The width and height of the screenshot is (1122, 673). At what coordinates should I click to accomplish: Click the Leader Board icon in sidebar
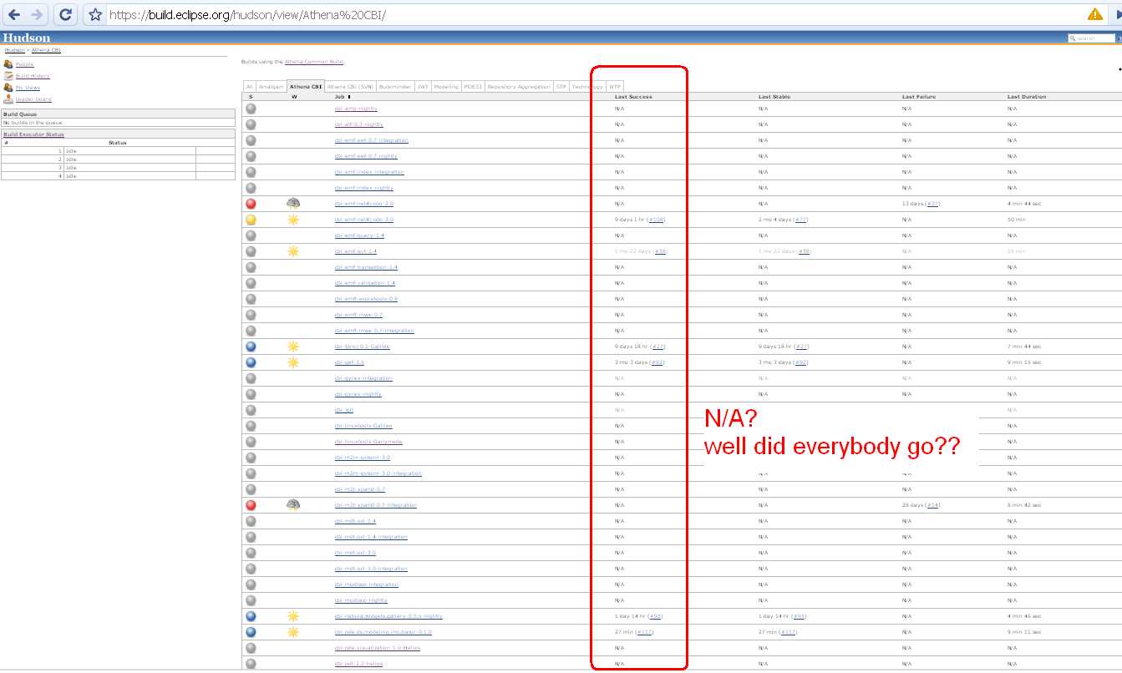(x=8, y=99)
